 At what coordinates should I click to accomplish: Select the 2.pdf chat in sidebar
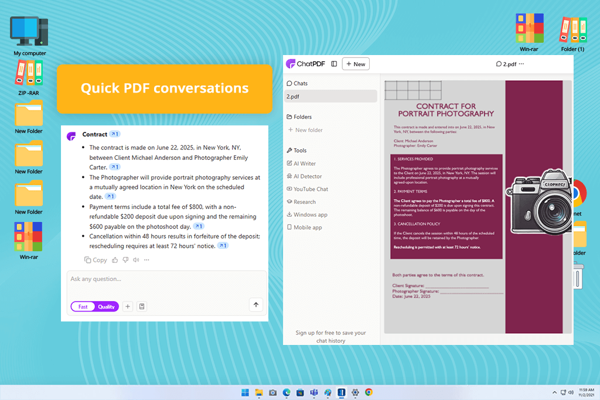point(330,97)
